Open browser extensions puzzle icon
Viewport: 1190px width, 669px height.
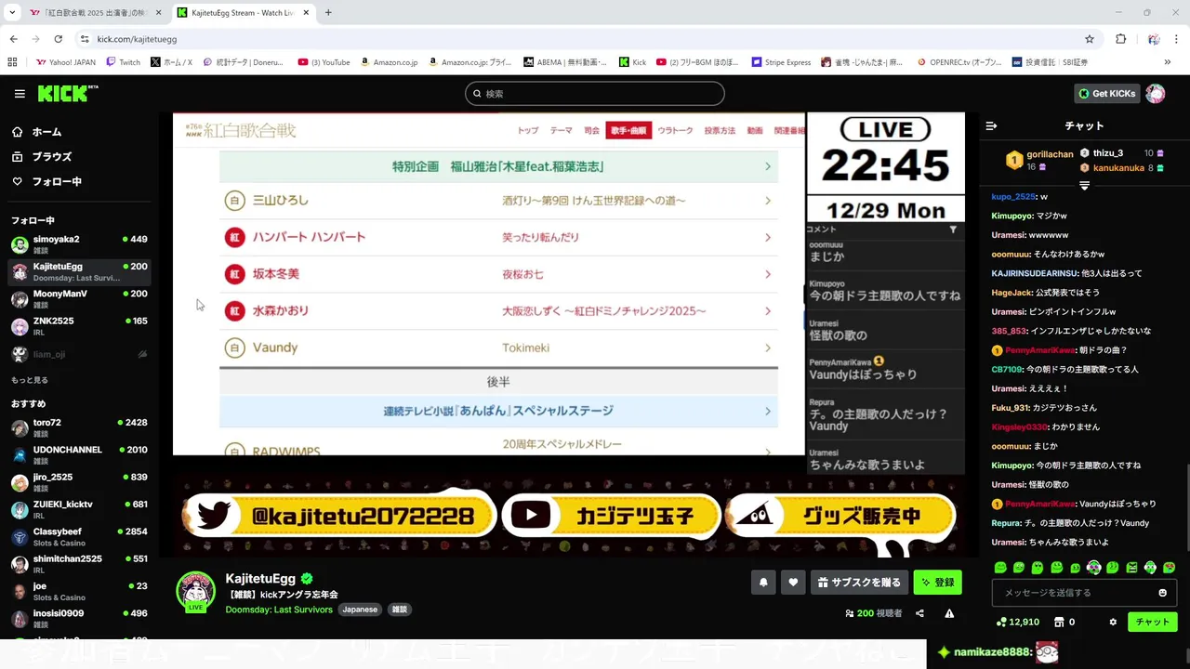click(1120, 39)
